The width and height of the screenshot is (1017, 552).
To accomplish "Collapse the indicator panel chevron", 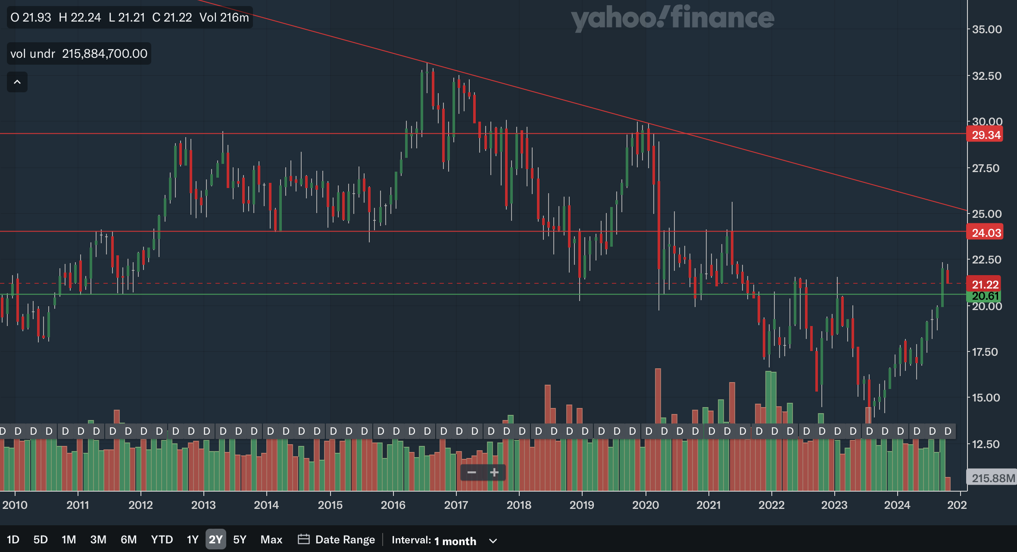I will pos(17,82).
